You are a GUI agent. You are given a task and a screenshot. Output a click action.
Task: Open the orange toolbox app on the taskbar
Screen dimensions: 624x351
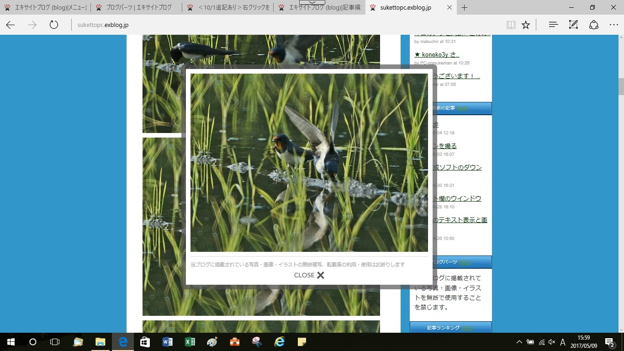pos(234,342)
